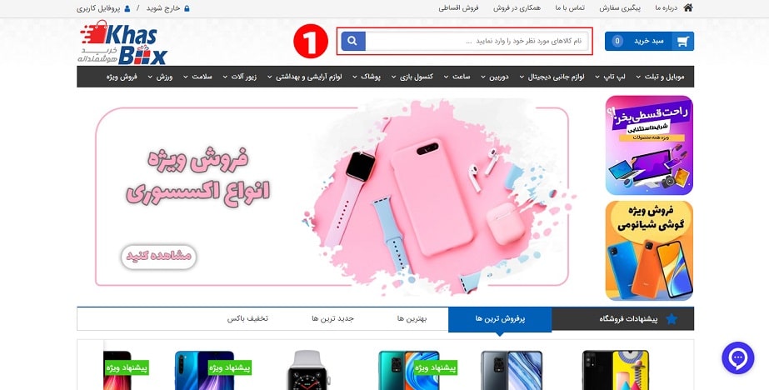Viewport: 769px width, 390px height.
Task: Click the user profile icon
Action: click(127, 8)
